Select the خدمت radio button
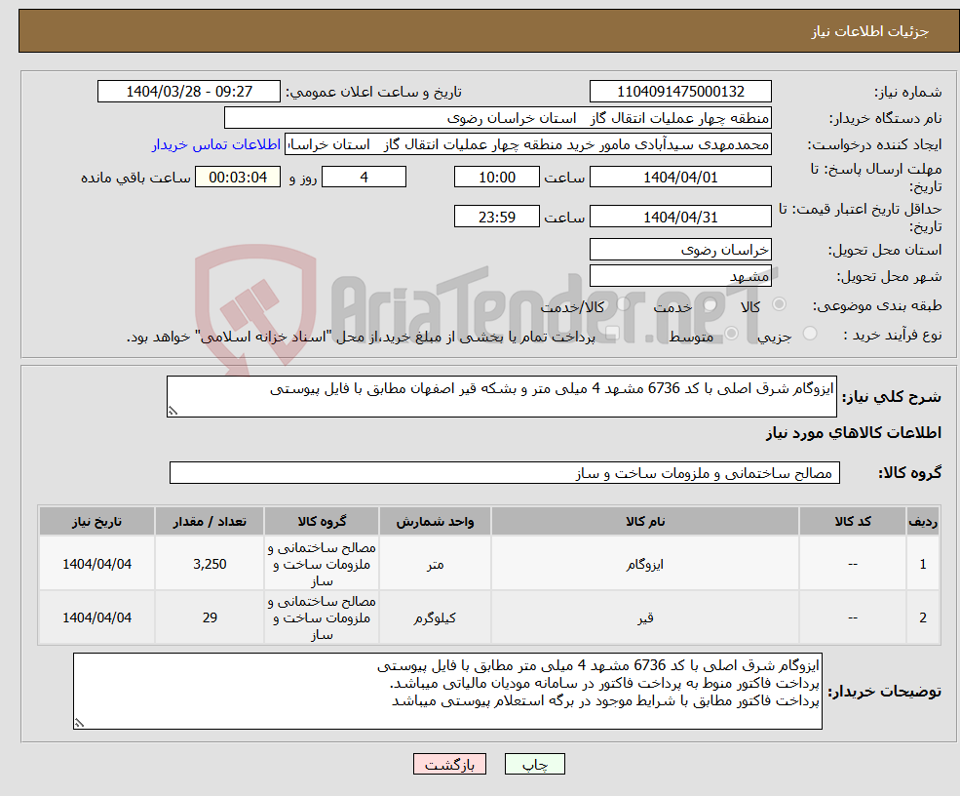 (x=710, y=304)
